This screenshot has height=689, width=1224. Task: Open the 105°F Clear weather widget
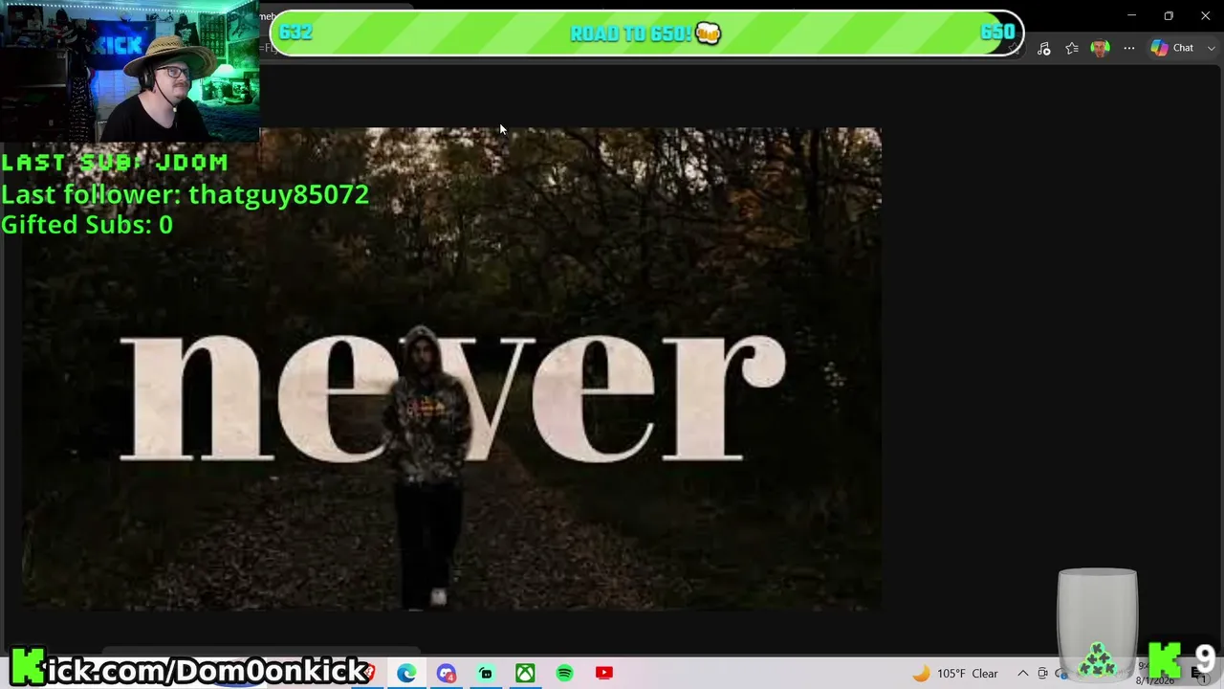click(x=955, y=674)
